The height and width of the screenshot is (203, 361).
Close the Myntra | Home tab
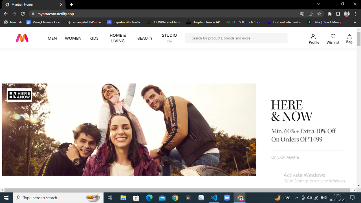(x=61, y=5)
